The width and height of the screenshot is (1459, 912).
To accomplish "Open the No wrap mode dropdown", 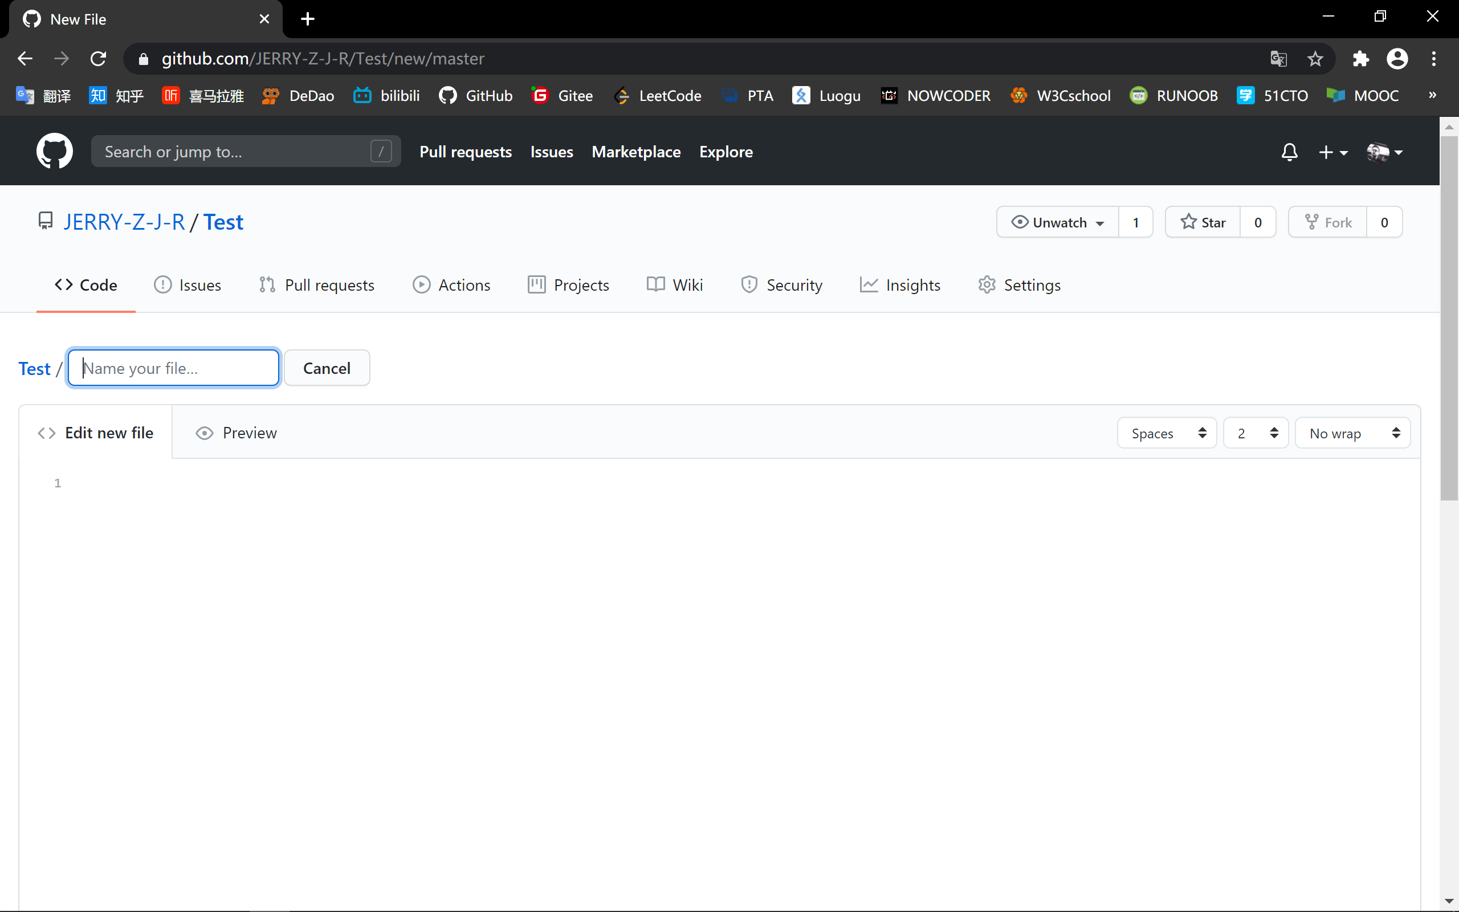I will 1352,433.
